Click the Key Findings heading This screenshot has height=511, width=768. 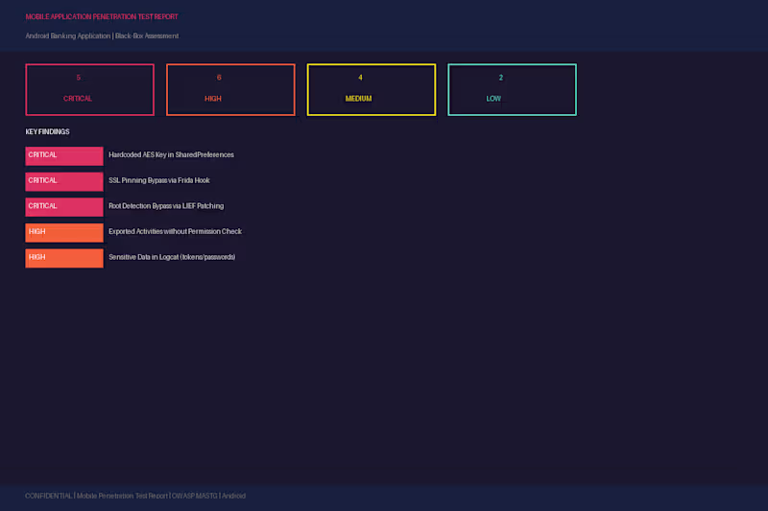click(x=47, y=131)
